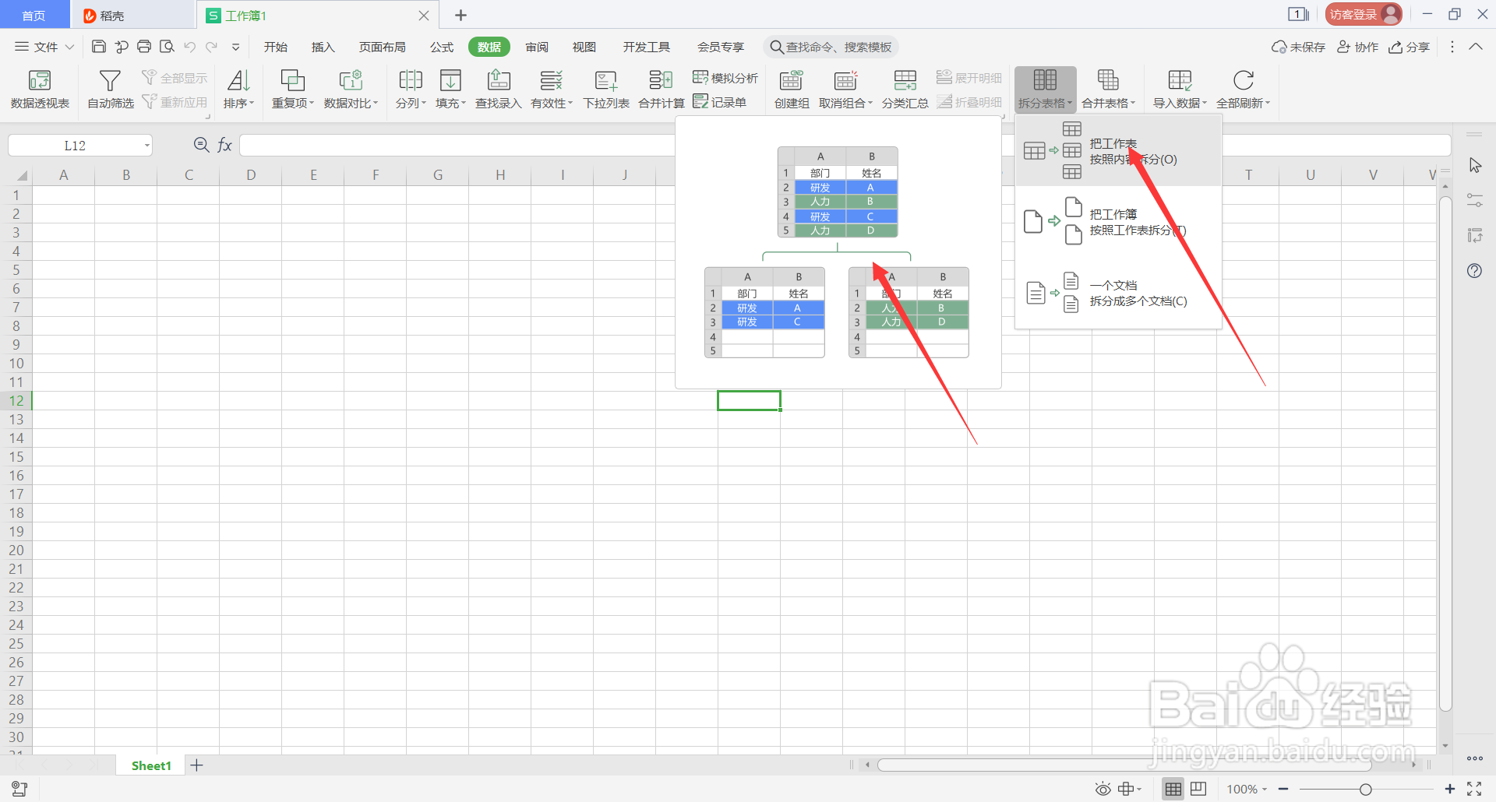Open the 文件 file menu dropdown
Viewport: 1496px width, 802px height.
click(x=44, y=47)
